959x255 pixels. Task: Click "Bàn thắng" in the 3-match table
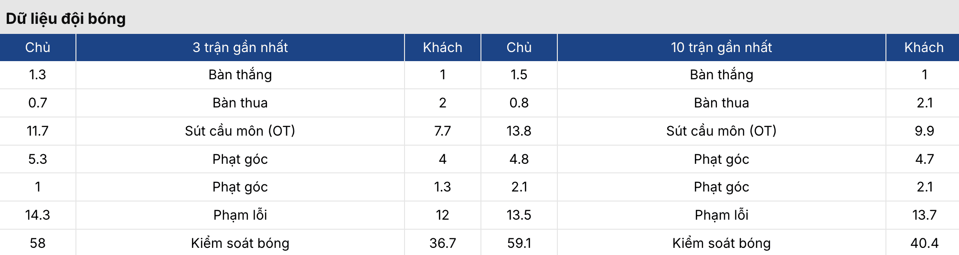click(240, 74)
